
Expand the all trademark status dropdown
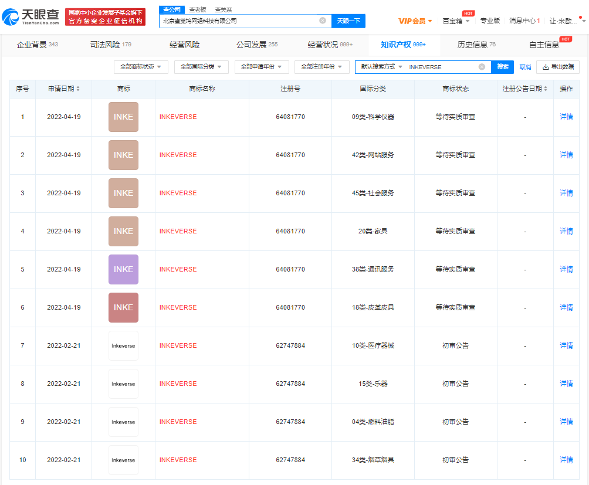tap(141, 67)
